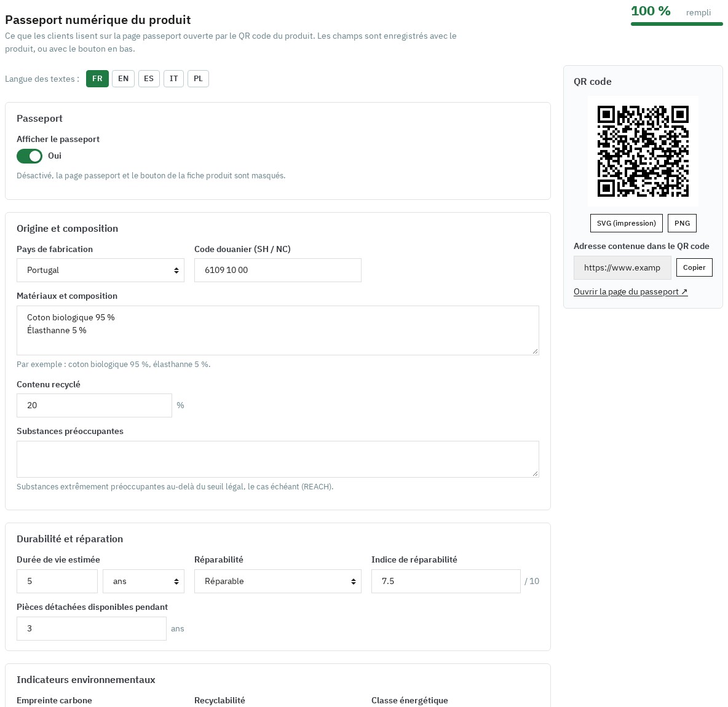The width and height of the screenshot is (728, 707).
Task: Click the QR code image
Action: 643,151
